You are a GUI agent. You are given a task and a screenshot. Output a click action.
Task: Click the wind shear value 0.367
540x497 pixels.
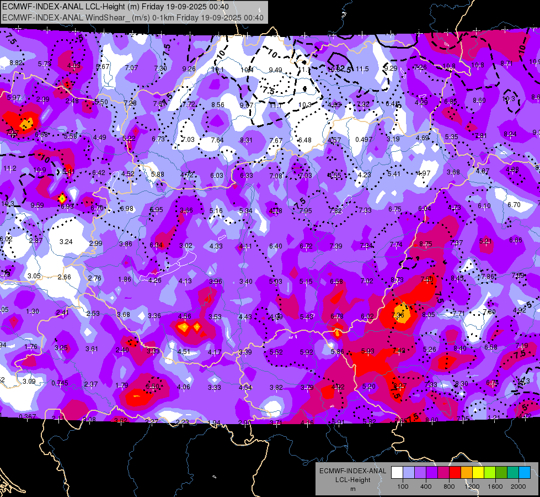click(x=27, y=416)
